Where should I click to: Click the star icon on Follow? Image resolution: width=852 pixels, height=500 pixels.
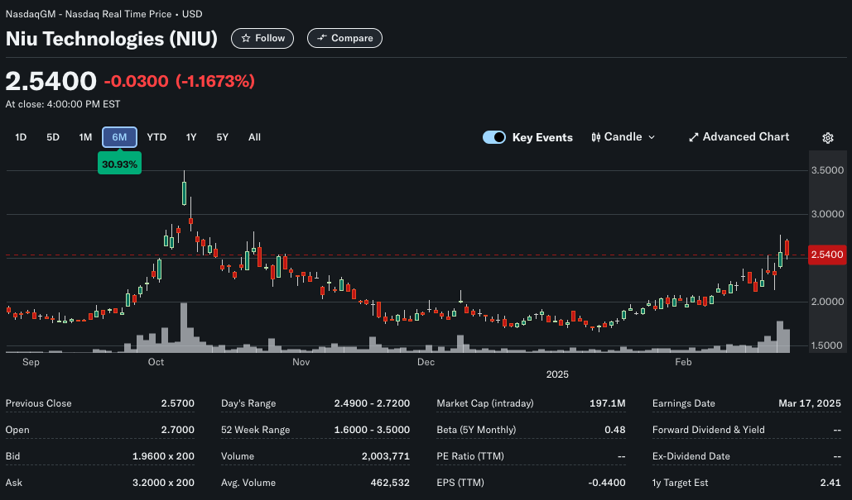246,39
